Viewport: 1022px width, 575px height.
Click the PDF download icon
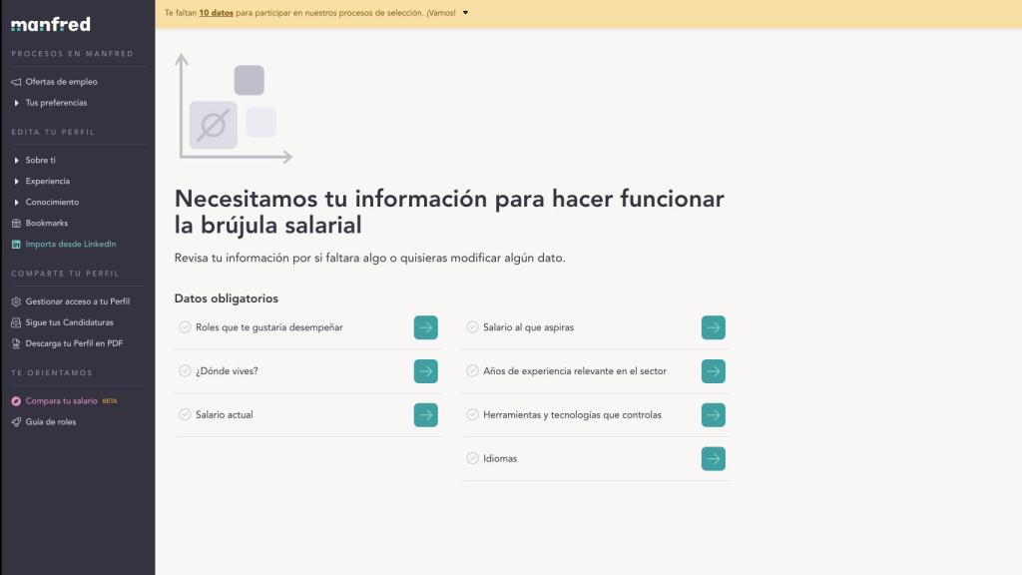(x=16, y=343)
